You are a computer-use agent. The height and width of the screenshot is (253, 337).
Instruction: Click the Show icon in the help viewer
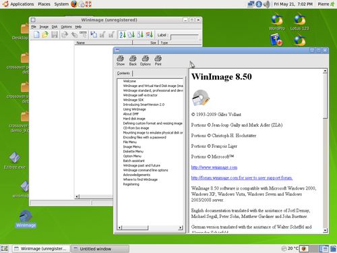click(x=121, y=61)
